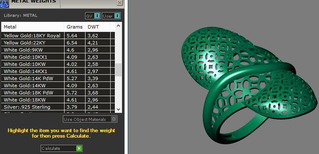The image size is (319, 154).
Task: Select the White Gold:14K PdW row
Action: [58, 78]
